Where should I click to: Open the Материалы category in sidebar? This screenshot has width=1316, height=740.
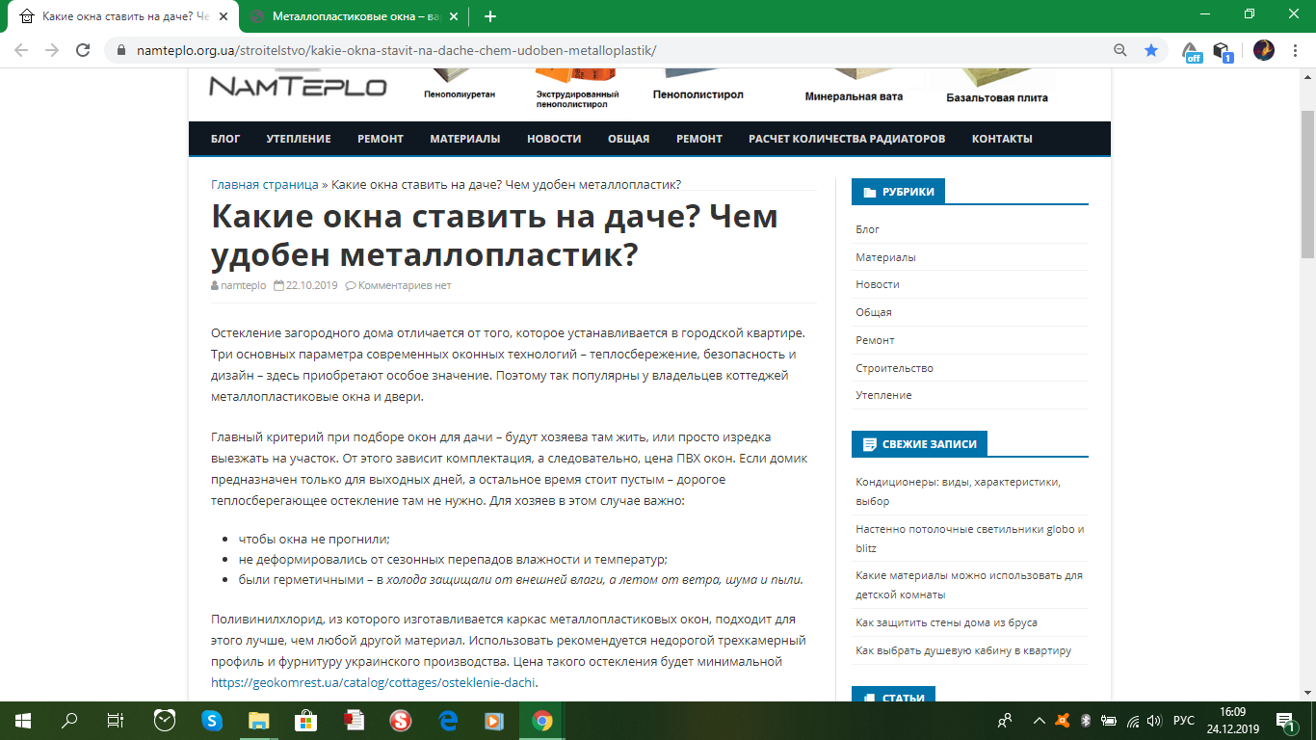click(885, 257)
